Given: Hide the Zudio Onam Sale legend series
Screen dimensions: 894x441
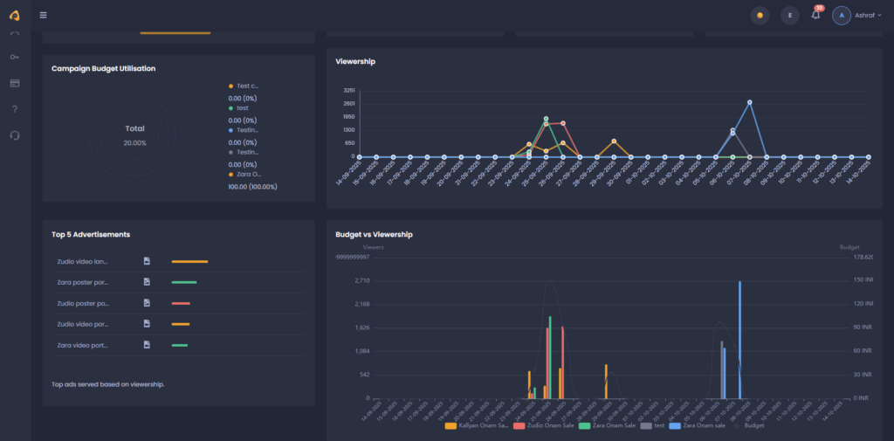Looking at the screenshot, I should coord(544,425).
